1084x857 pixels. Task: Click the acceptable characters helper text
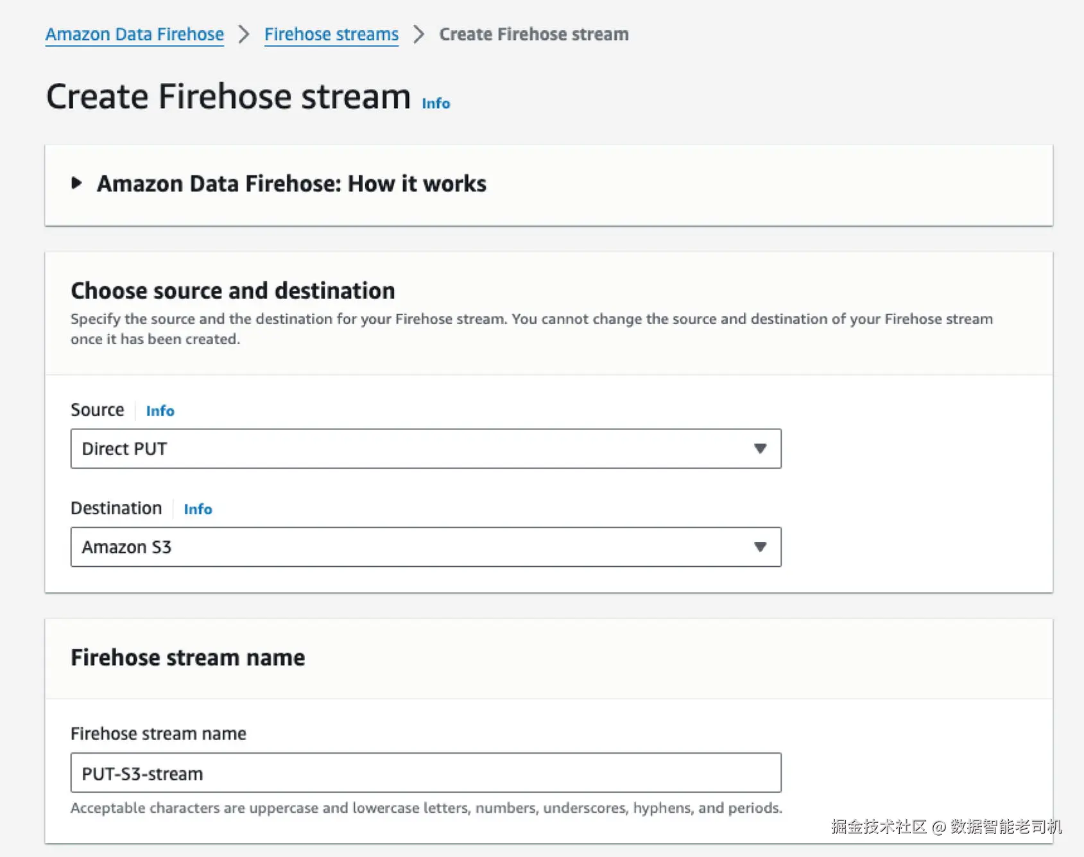pos(426,808)
